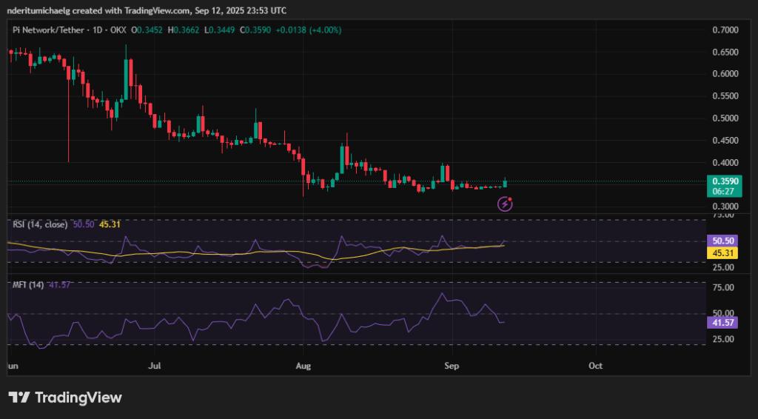Click the Aug label on time axis
The height and width of the screenshot is (419, 758).
pyautogui.click(x=303, y=366)
